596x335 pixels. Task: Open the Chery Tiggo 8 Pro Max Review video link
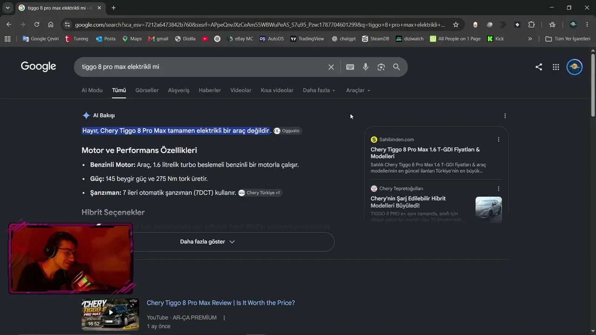tap(221, 303)
